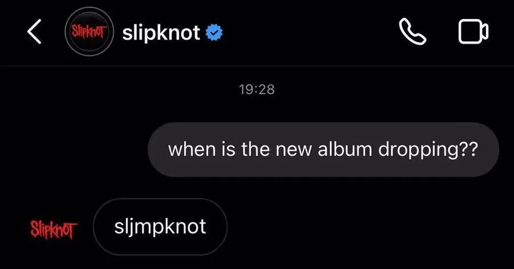Image resolution: width=514 pixels, height=269 pixels.
Task: Tap the red Slipknot avatar beside reply
Action: 54,229
